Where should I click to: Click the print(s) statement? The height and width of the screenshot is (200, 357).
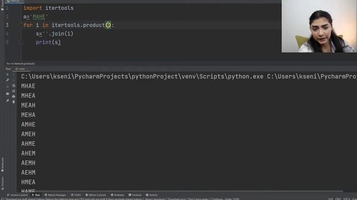48,42
